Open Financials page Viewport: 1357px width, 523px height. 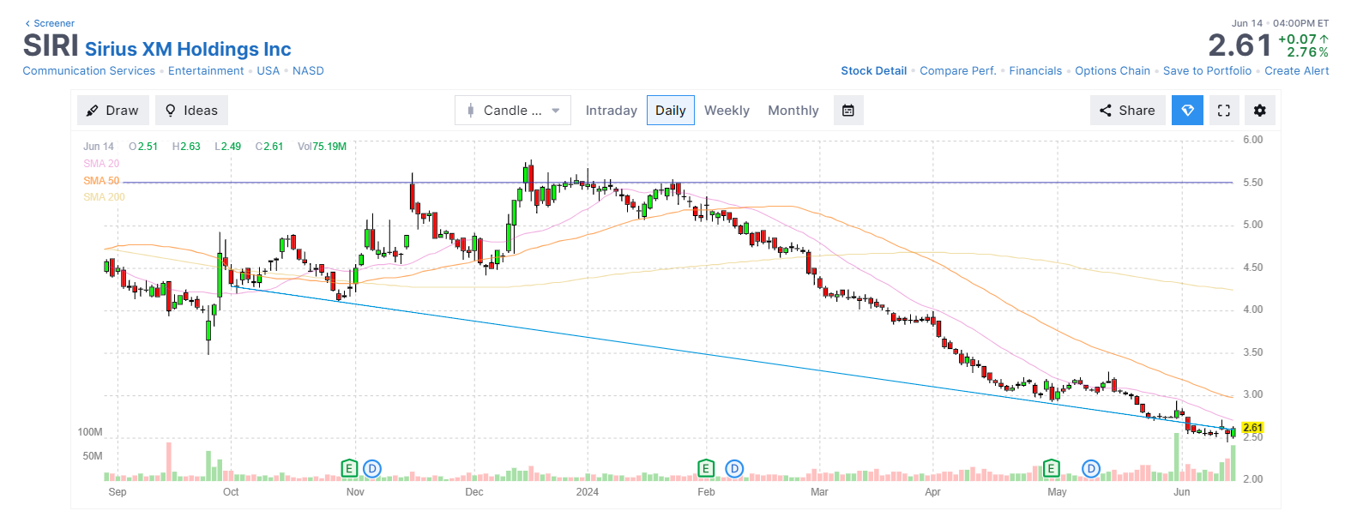click(1035, 71)
